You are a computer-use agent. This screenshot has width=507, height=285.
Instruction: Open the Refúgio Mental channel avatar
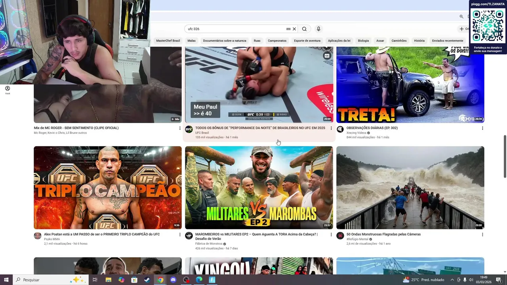340,236
